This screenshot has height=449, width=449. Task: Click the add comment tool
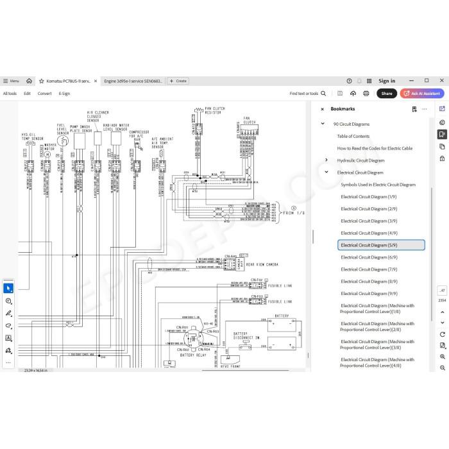click(8, 301)
